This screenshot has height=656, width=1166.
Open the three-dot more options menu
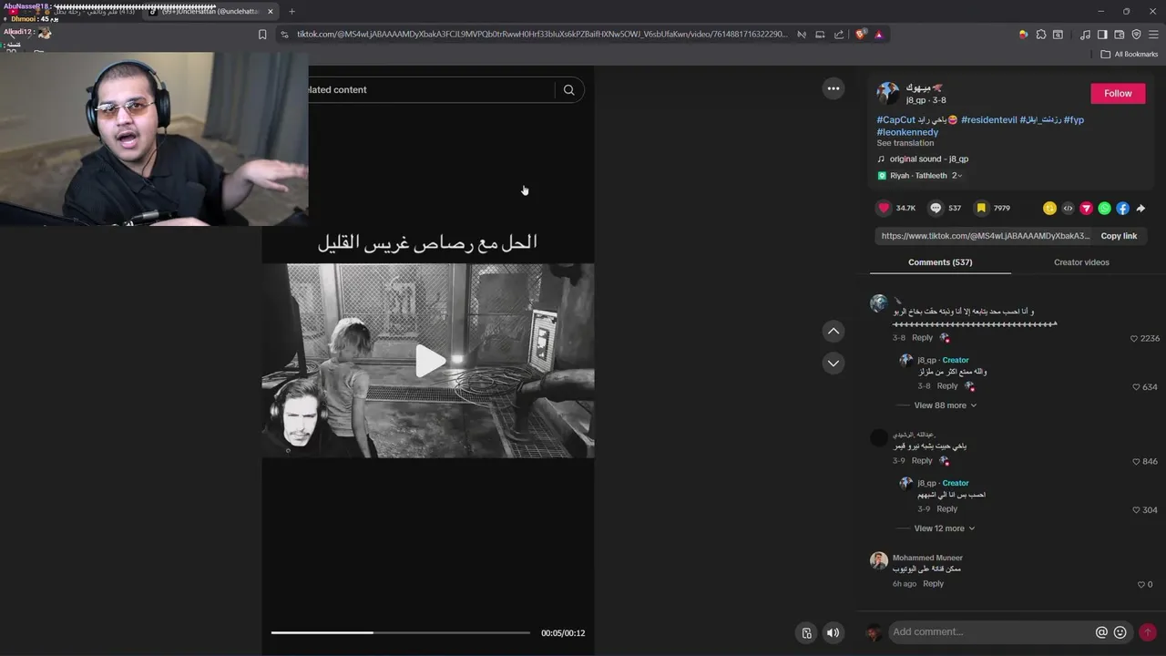click(x=833, y=88)
